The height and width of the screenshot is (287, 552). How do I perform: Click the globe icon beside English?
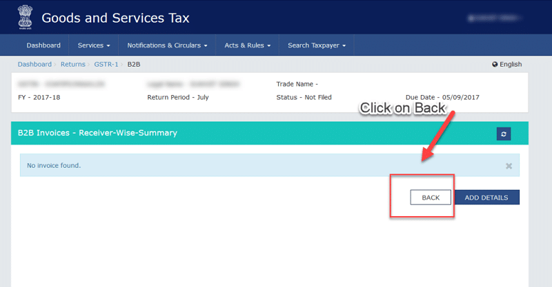[x=495, y=64]
